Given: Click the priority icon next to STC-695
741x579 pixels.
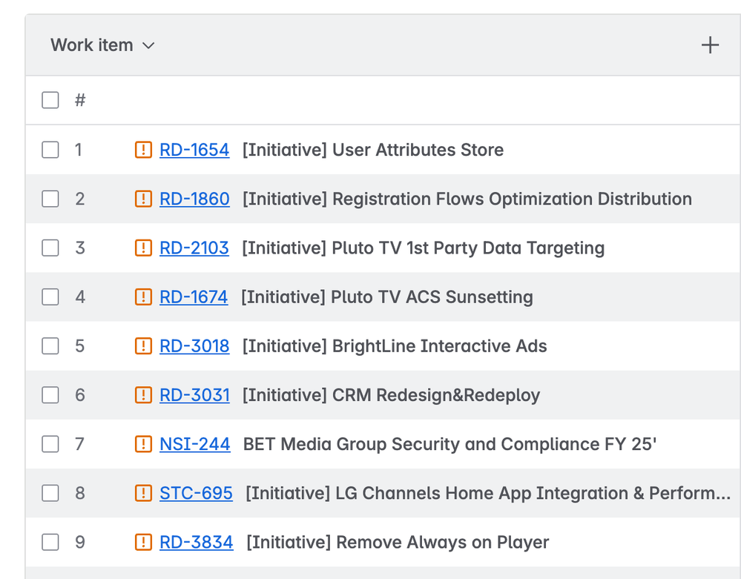Looking at the screenshot, I should click(x=142, y=493).
